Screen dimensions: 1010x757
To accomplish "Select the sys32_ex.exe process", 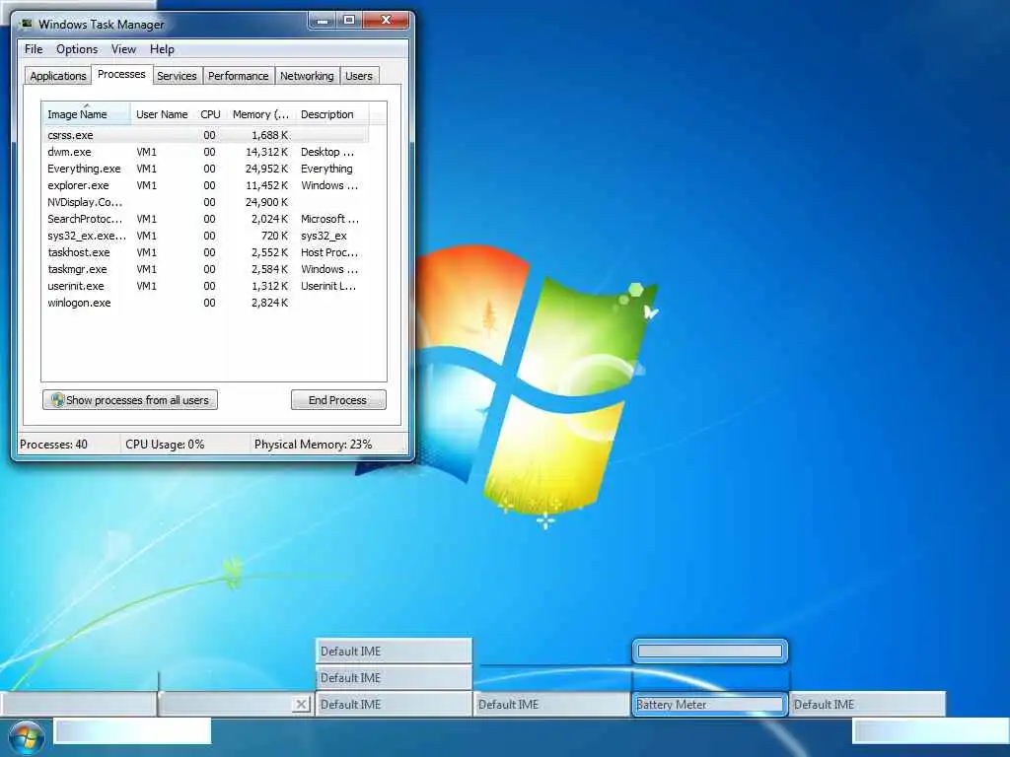I will coord(205,236).
